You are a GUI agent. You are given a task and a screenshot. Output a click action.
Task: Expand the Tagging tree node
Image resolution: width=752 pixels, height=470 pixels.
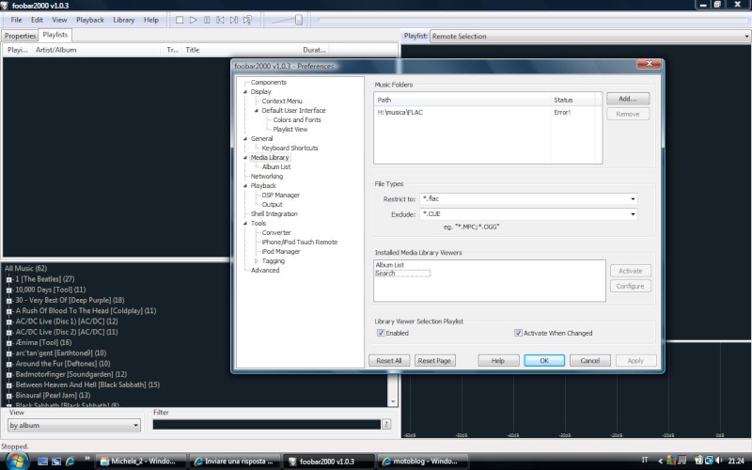coord(257,261)
